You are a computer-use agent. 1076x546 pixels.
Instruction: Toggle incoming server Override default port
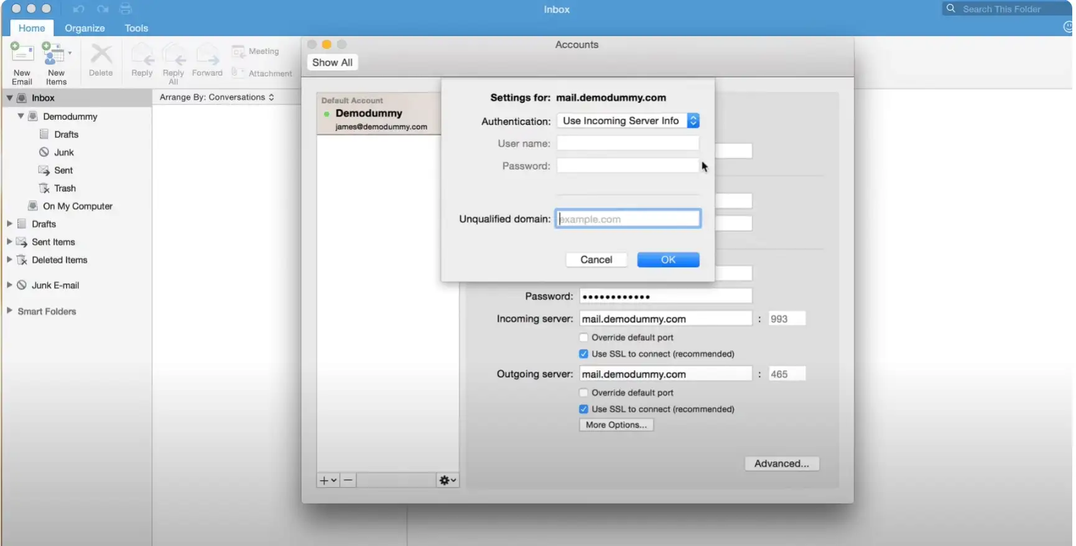tap(583, 337)
